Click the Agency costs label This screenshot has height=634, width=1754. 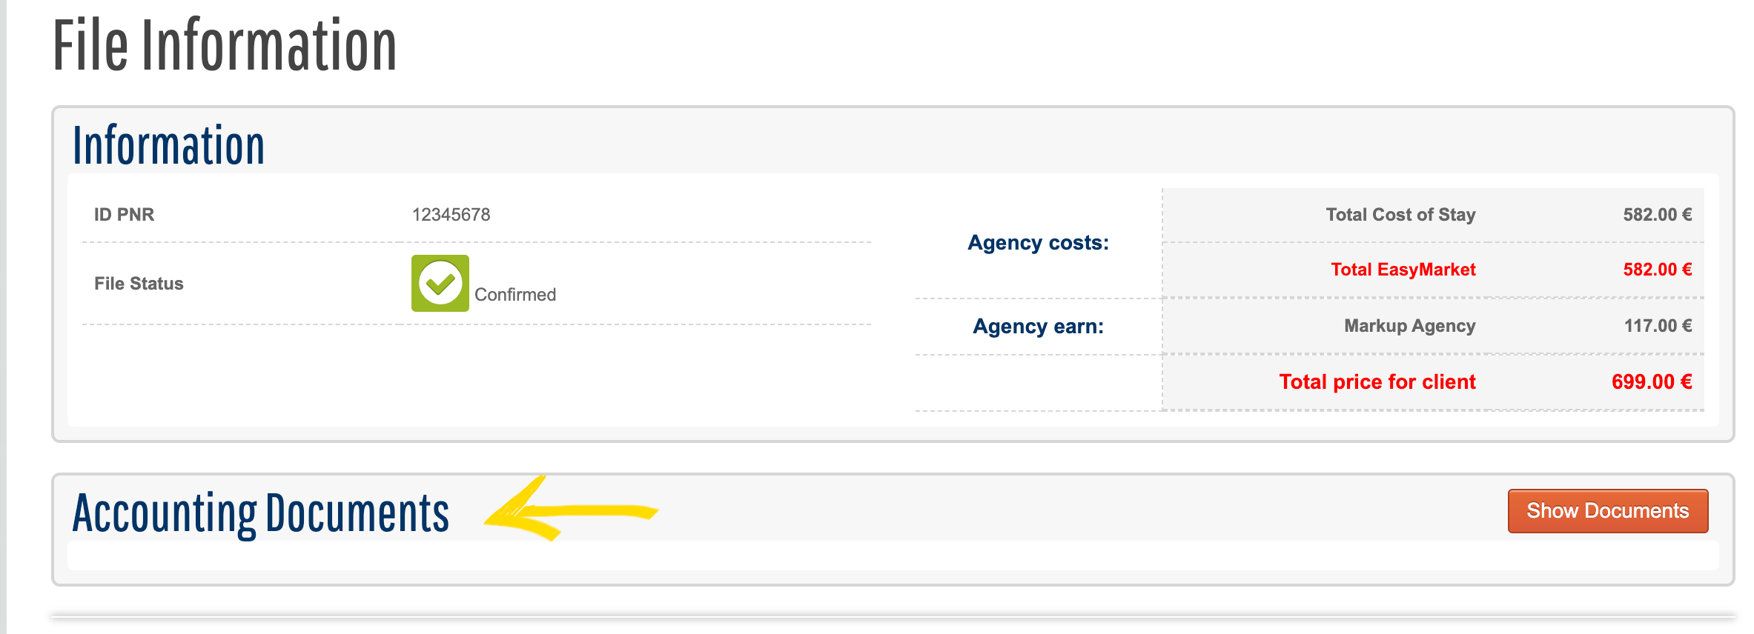coord(1038,243)
